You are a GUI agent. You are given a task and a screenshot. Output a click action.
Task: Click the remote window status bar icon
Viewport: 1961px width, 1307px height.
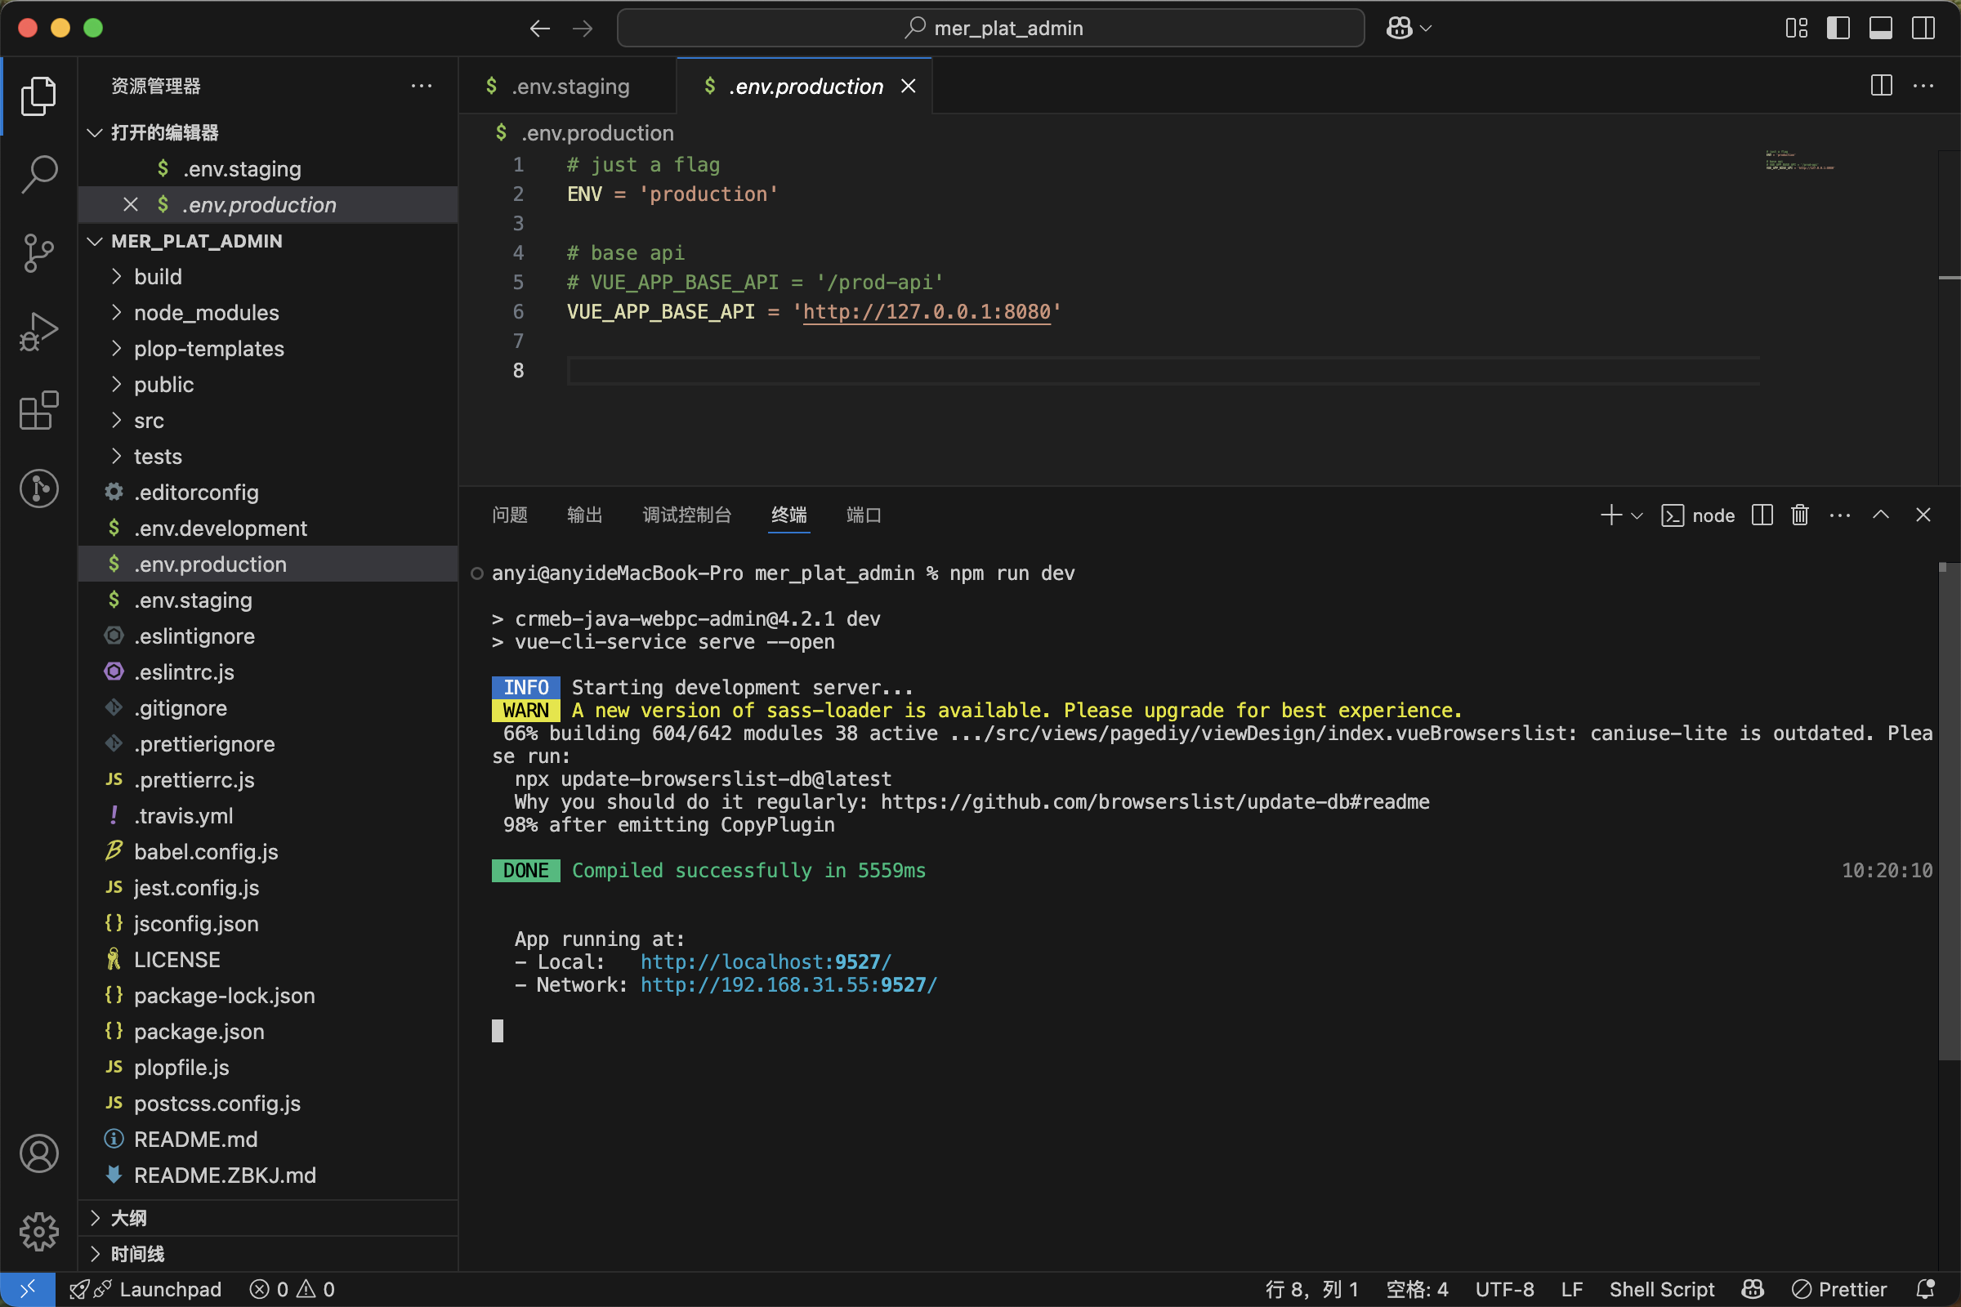(28, 1289)
